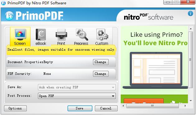Choose the eBook profile icon
The height and width of the screenshot is (115, 196).
coord(41,35)
